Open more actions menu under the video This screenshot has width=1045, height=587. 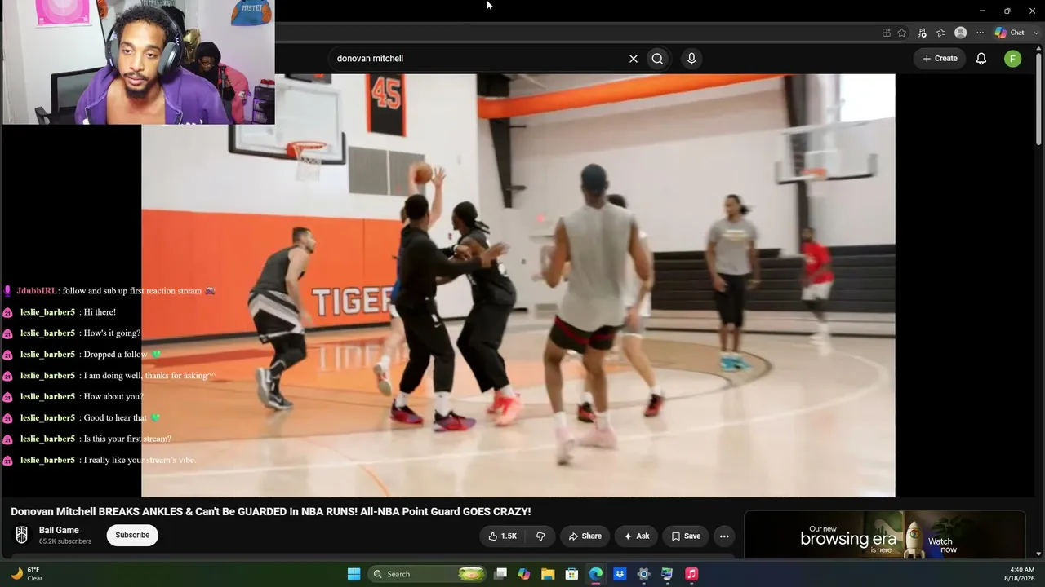pos(724,536)
